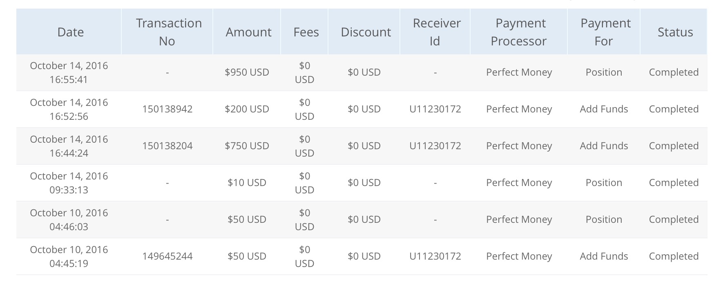Click the Discount column header
Image resolution: width=721 pixels, height=287 pixels.
click(366, 32)
